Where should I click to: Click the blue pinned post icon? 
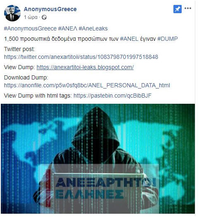tap(178, 9)
